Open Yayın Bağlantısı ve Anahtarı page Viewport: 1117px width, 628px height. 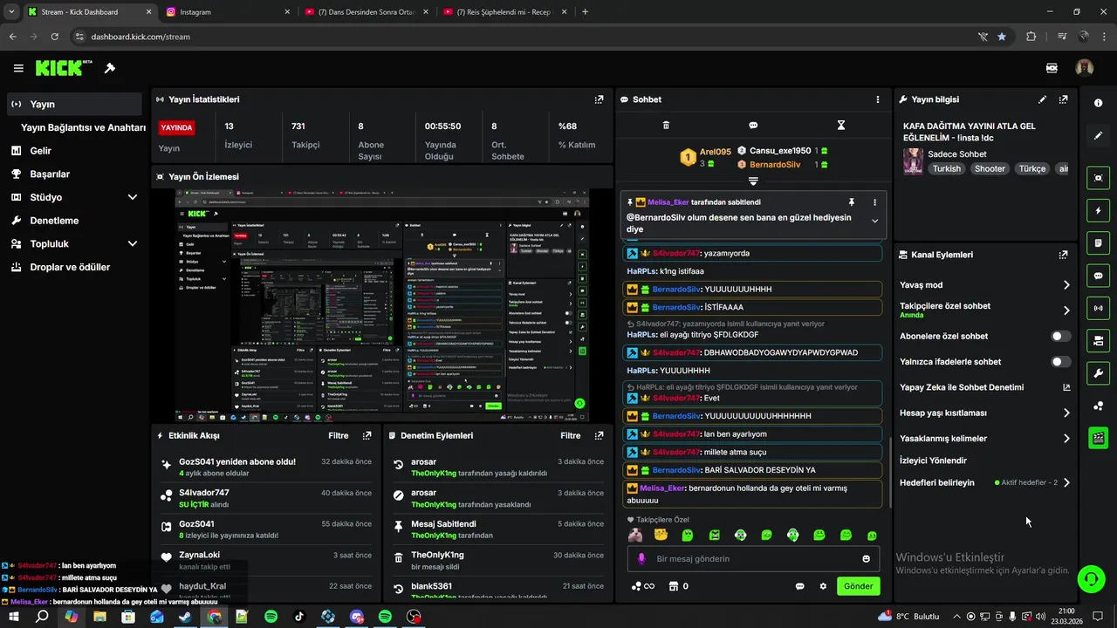(83, 127)
